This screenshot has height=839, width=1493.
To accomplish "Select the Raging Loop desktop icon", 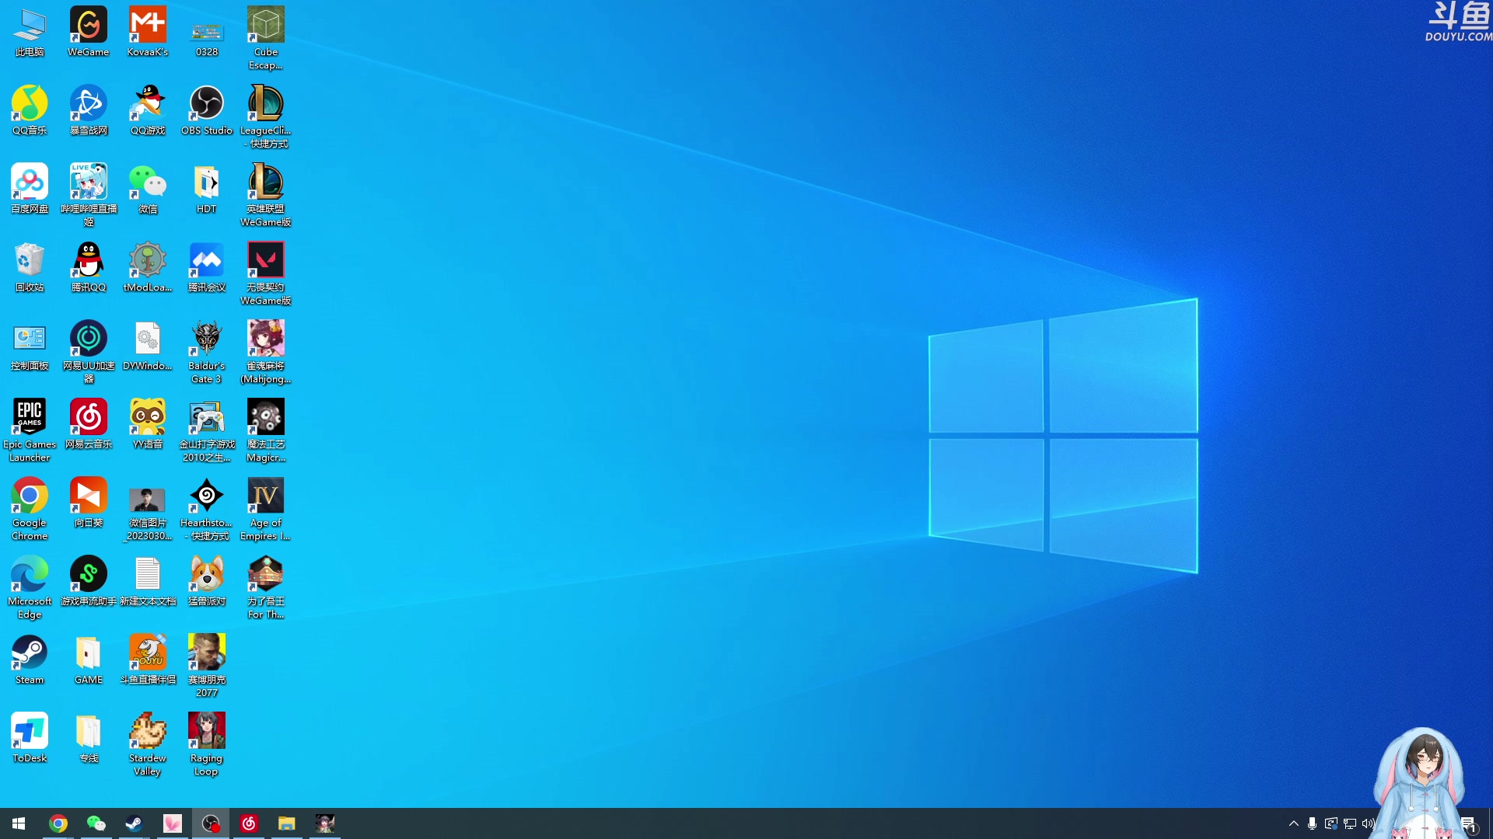I will coord(207,744).
